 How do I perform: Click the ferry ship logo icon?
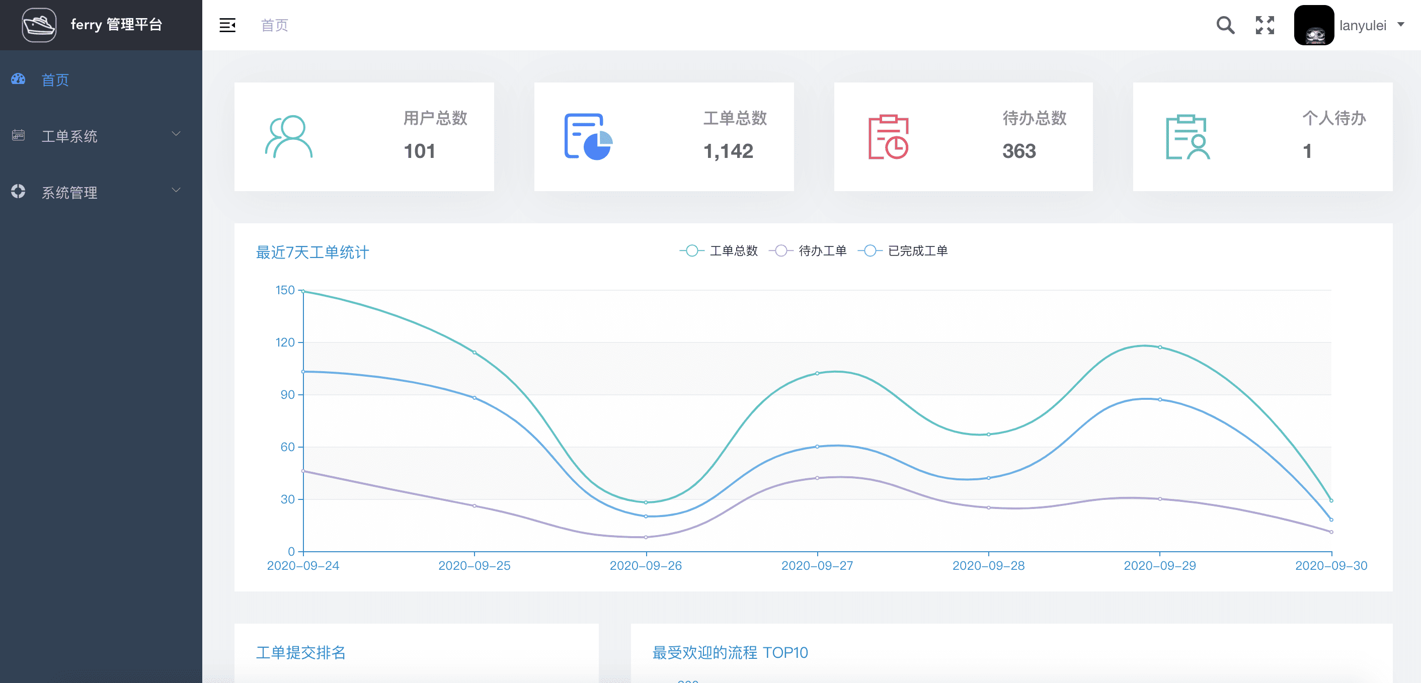tap(39, 25)
